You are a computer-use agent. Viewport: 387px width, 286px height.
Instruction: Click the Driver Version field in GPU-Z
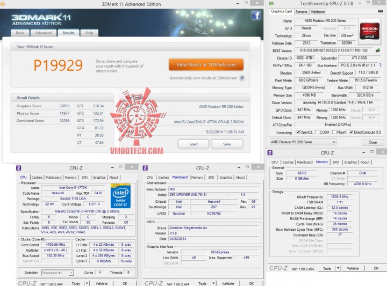pyautogui.click(x=338, y=102)
